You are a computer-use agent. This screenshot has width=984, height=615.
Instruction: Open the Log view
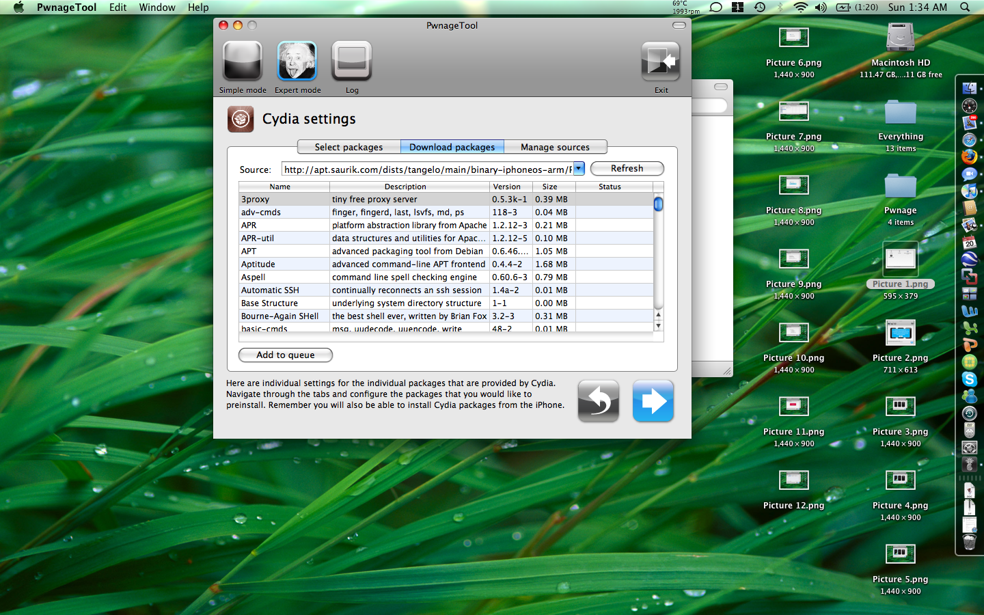(x=351, y=61)
